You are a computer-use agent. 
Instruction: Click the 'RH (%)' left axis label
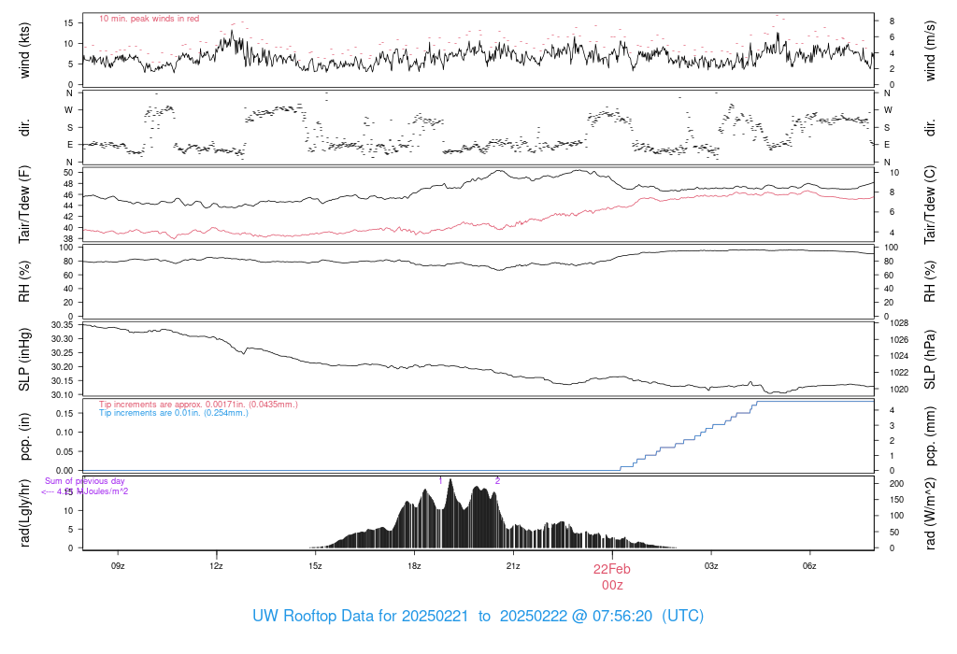[23, 281]
